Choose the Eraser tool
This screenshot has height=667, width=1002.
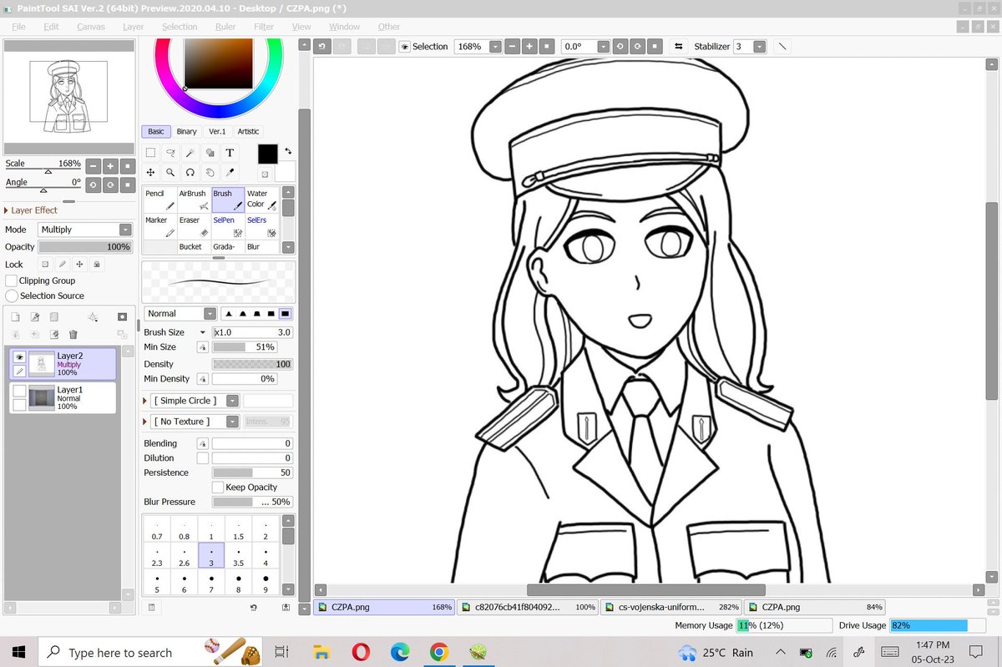(194, 226)
